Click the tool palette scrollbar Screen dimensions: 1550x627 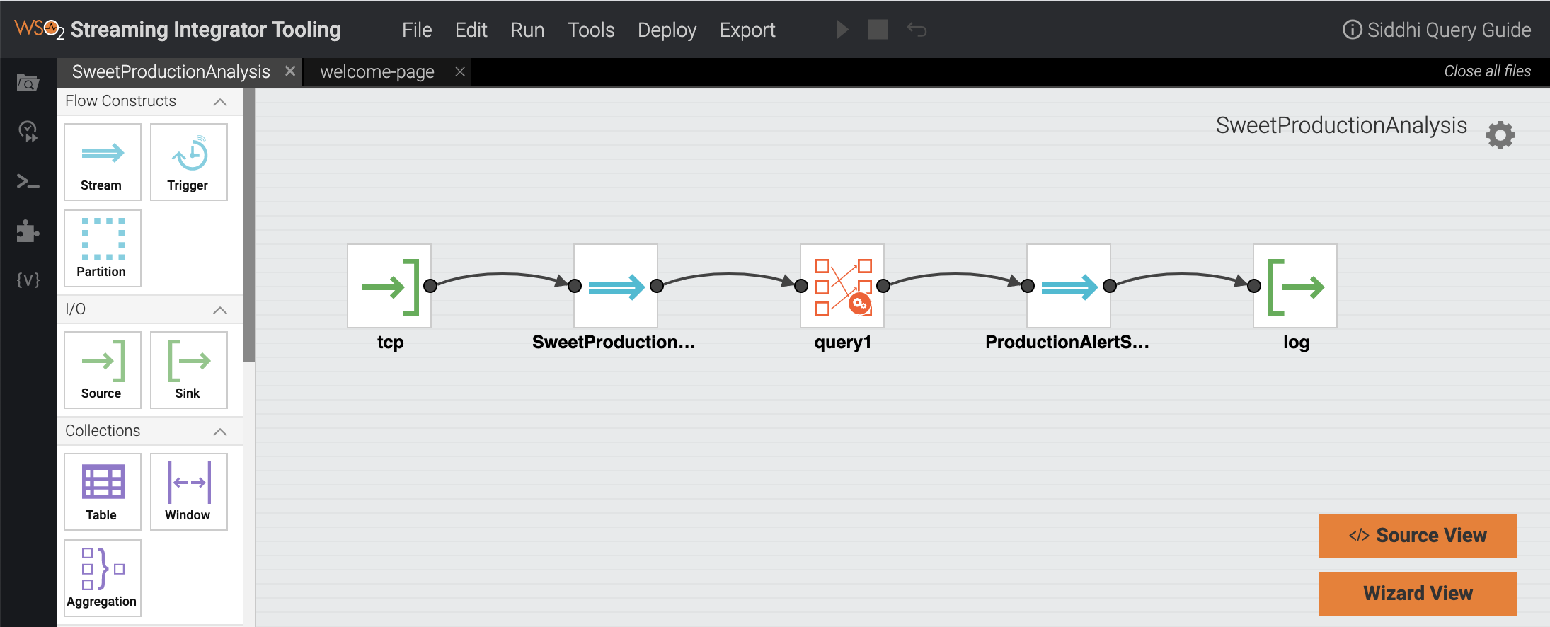pos(249,225)
